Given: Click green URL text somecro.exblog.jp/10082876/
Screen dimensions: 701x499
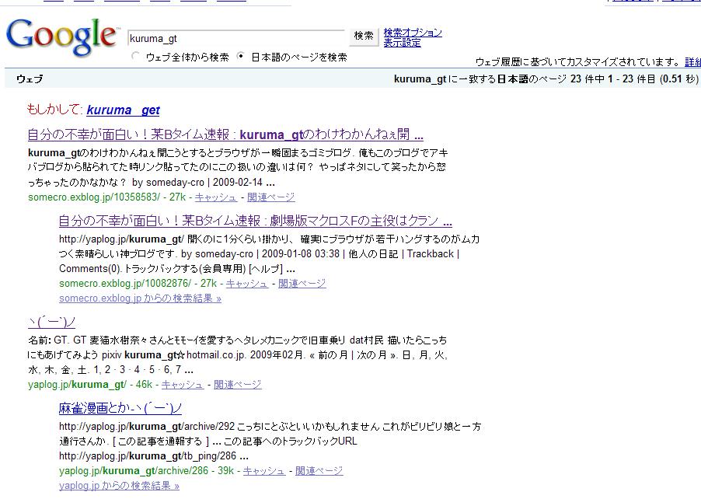Looking at the screenshot, I should click(x=125, y=284).
